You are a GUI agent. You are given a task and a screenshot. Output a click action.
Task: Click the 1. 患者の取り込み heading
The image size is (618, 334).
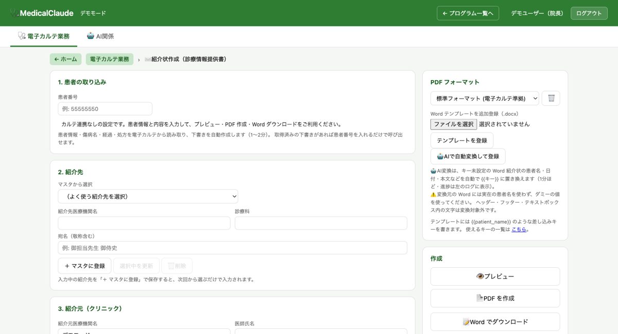82,82
